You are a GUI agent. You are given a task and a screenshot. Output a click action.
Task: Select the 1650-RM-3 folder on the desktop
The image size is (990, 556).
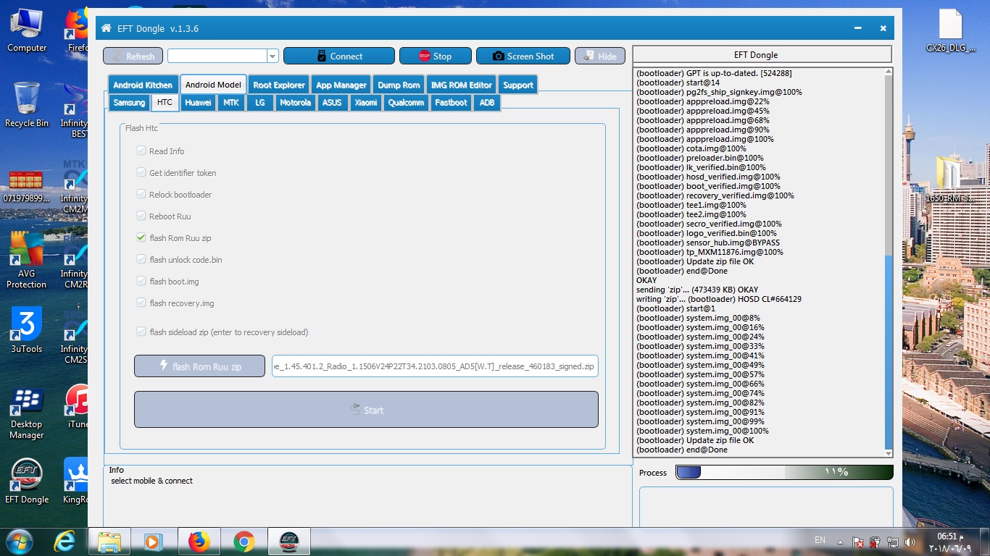950,180
